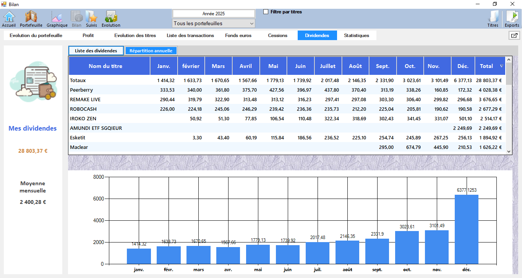Image resolution: width=522 pixels, height=278 pixels.
Task: Open the Liste des transactions tab
Action: coord(190,36)
